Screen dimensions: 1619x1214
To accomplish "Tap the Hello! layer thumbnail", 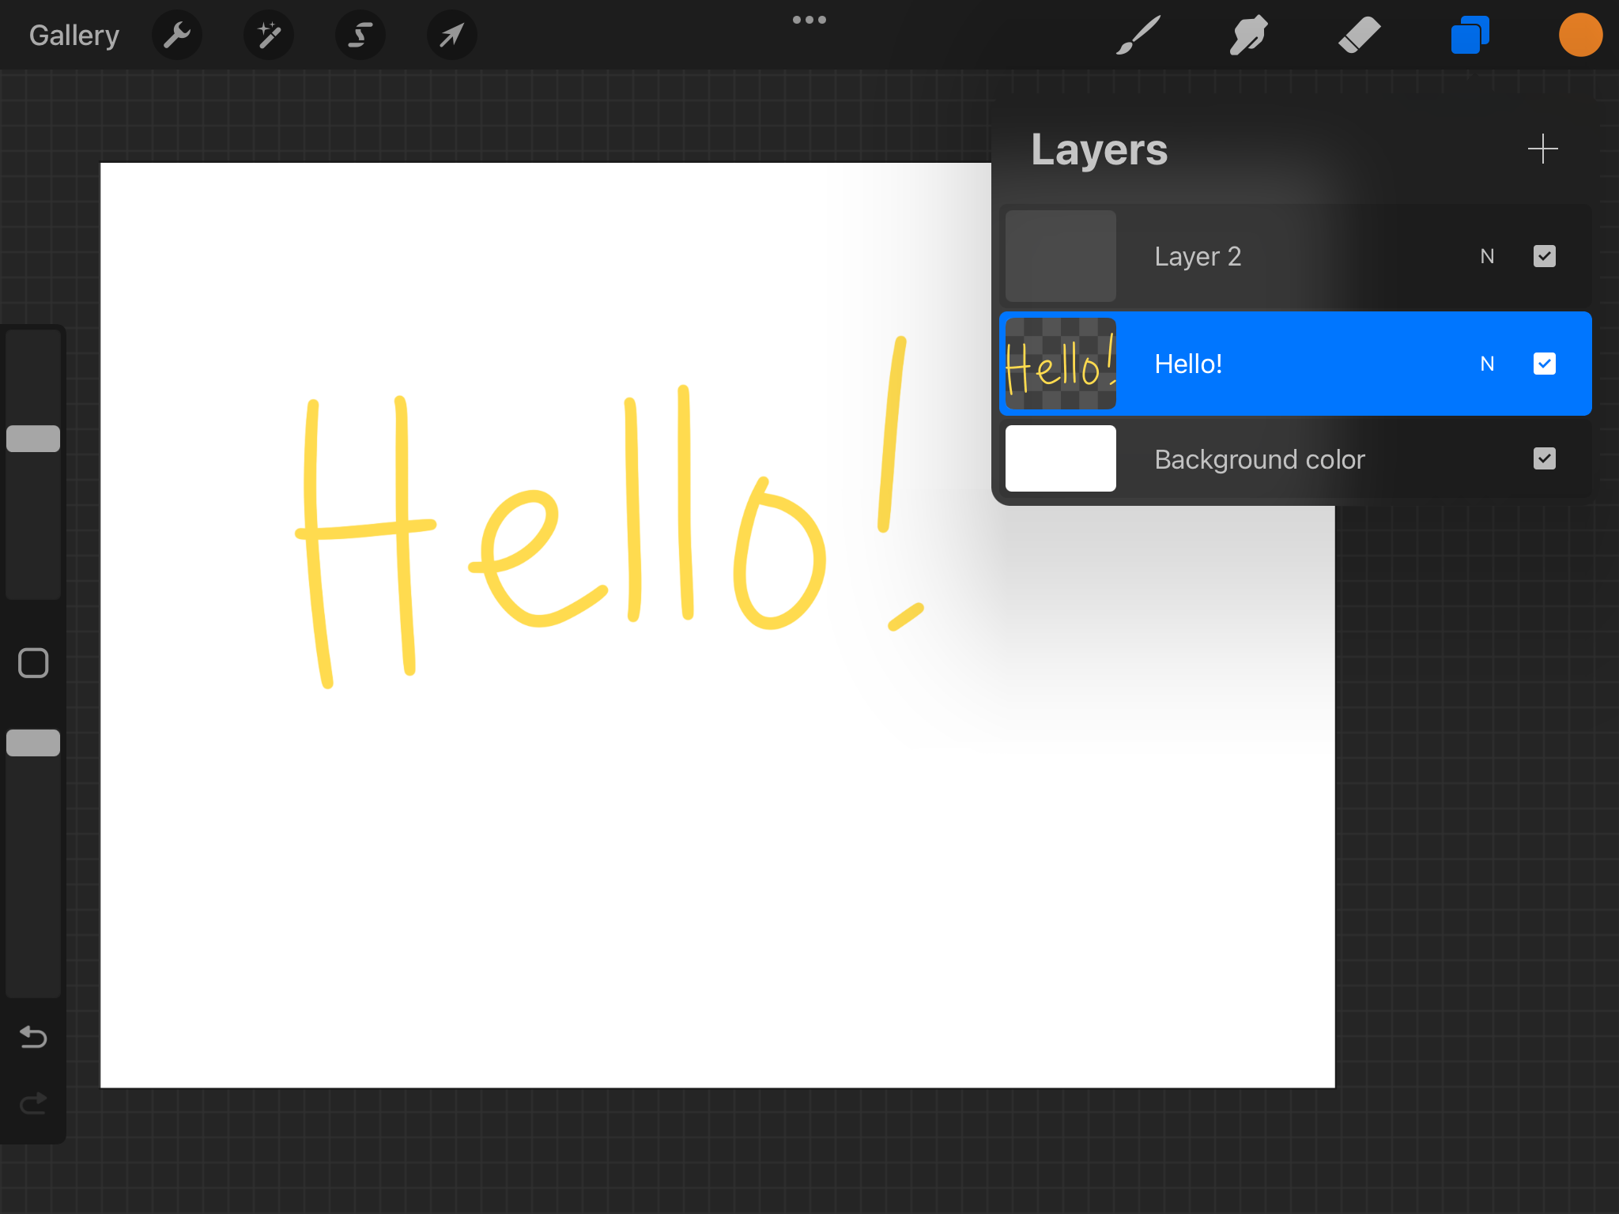I will coord(1060,364).
